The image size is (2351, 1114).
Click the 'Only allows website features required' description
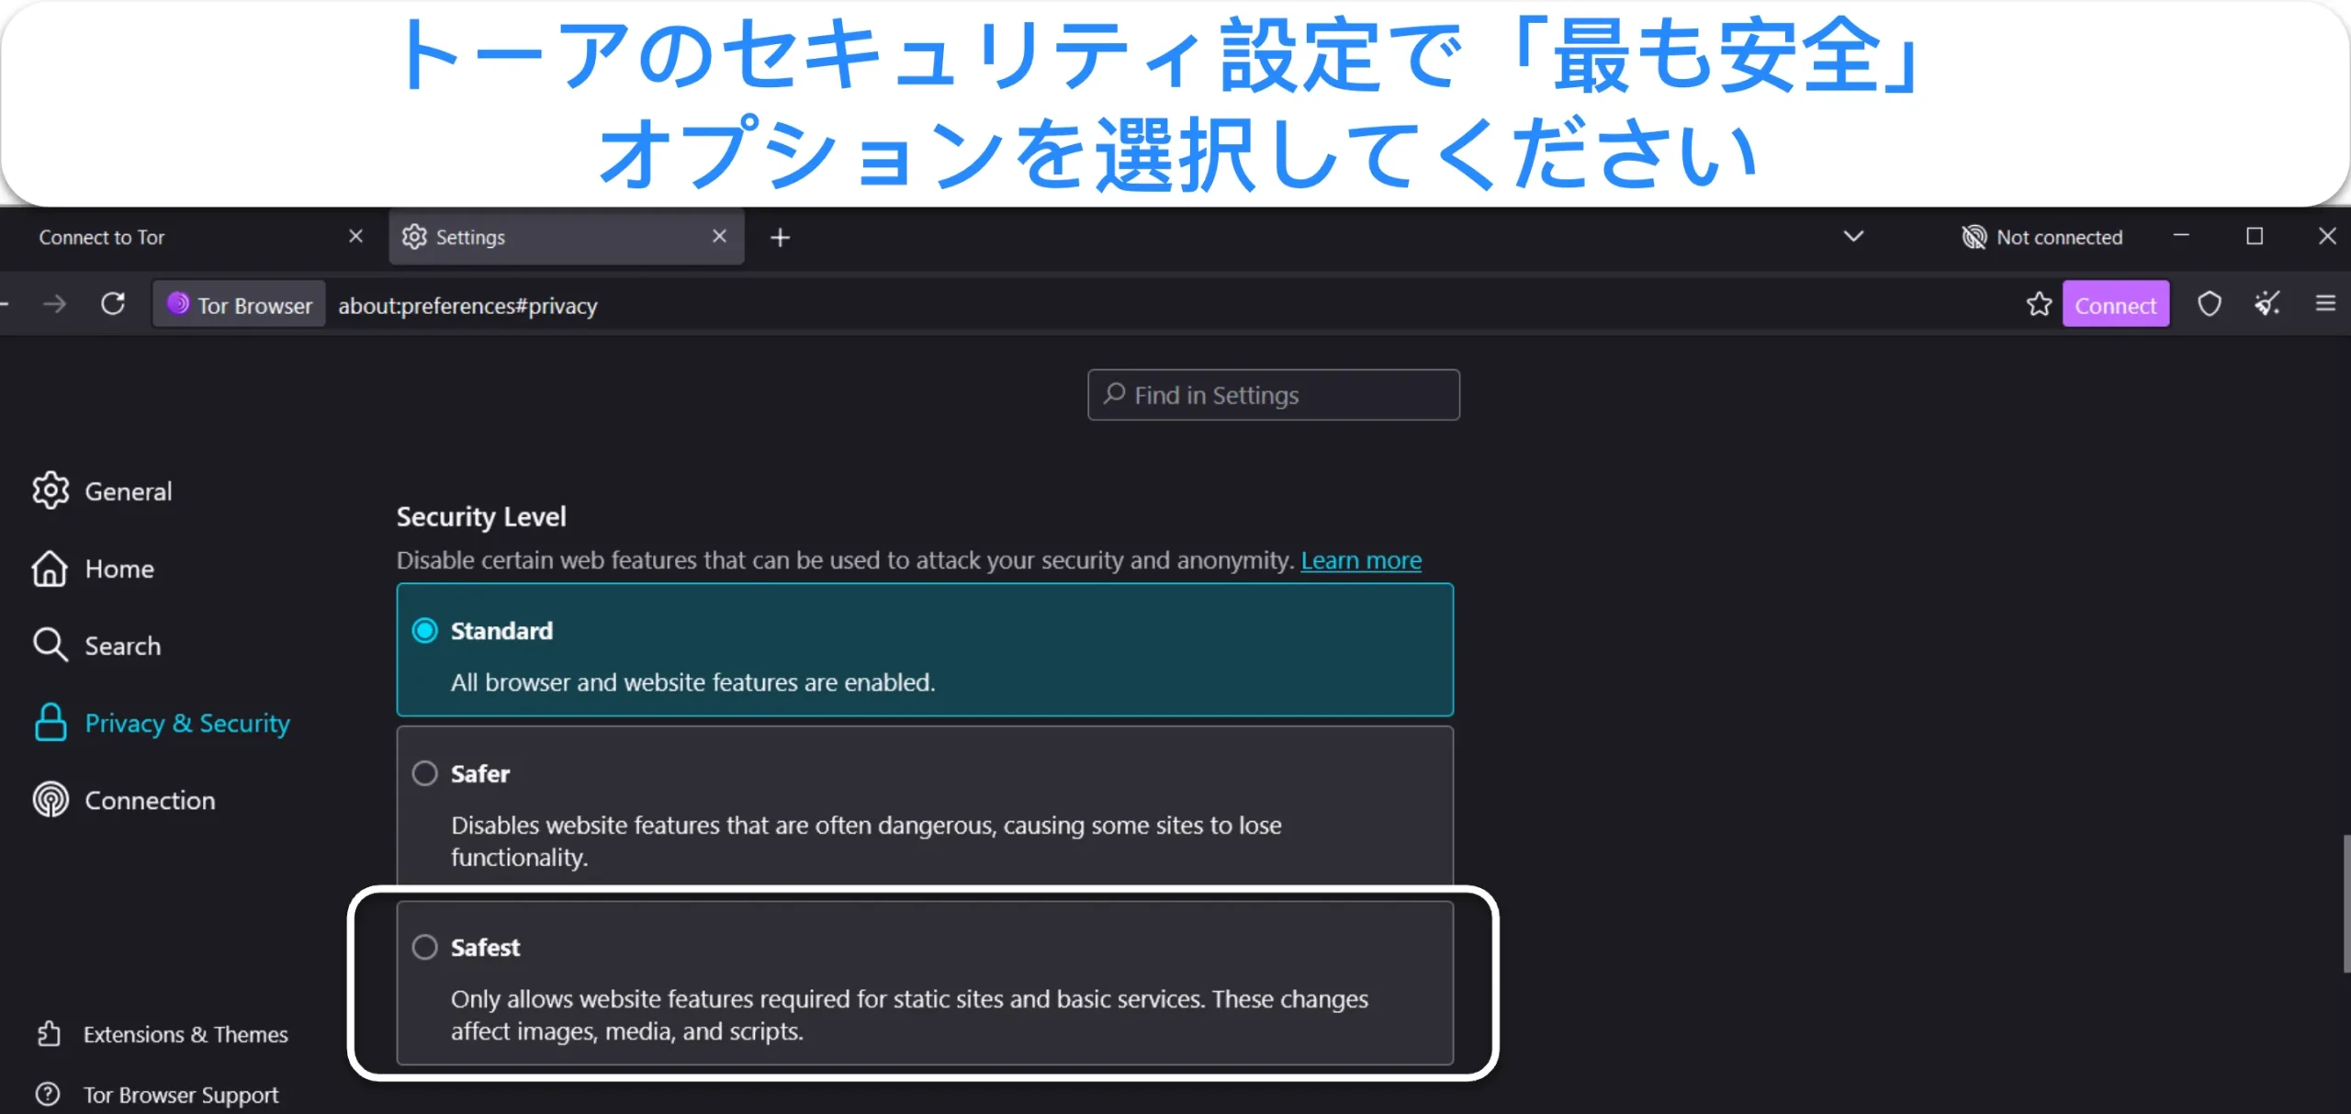(x=909, y=1015)
